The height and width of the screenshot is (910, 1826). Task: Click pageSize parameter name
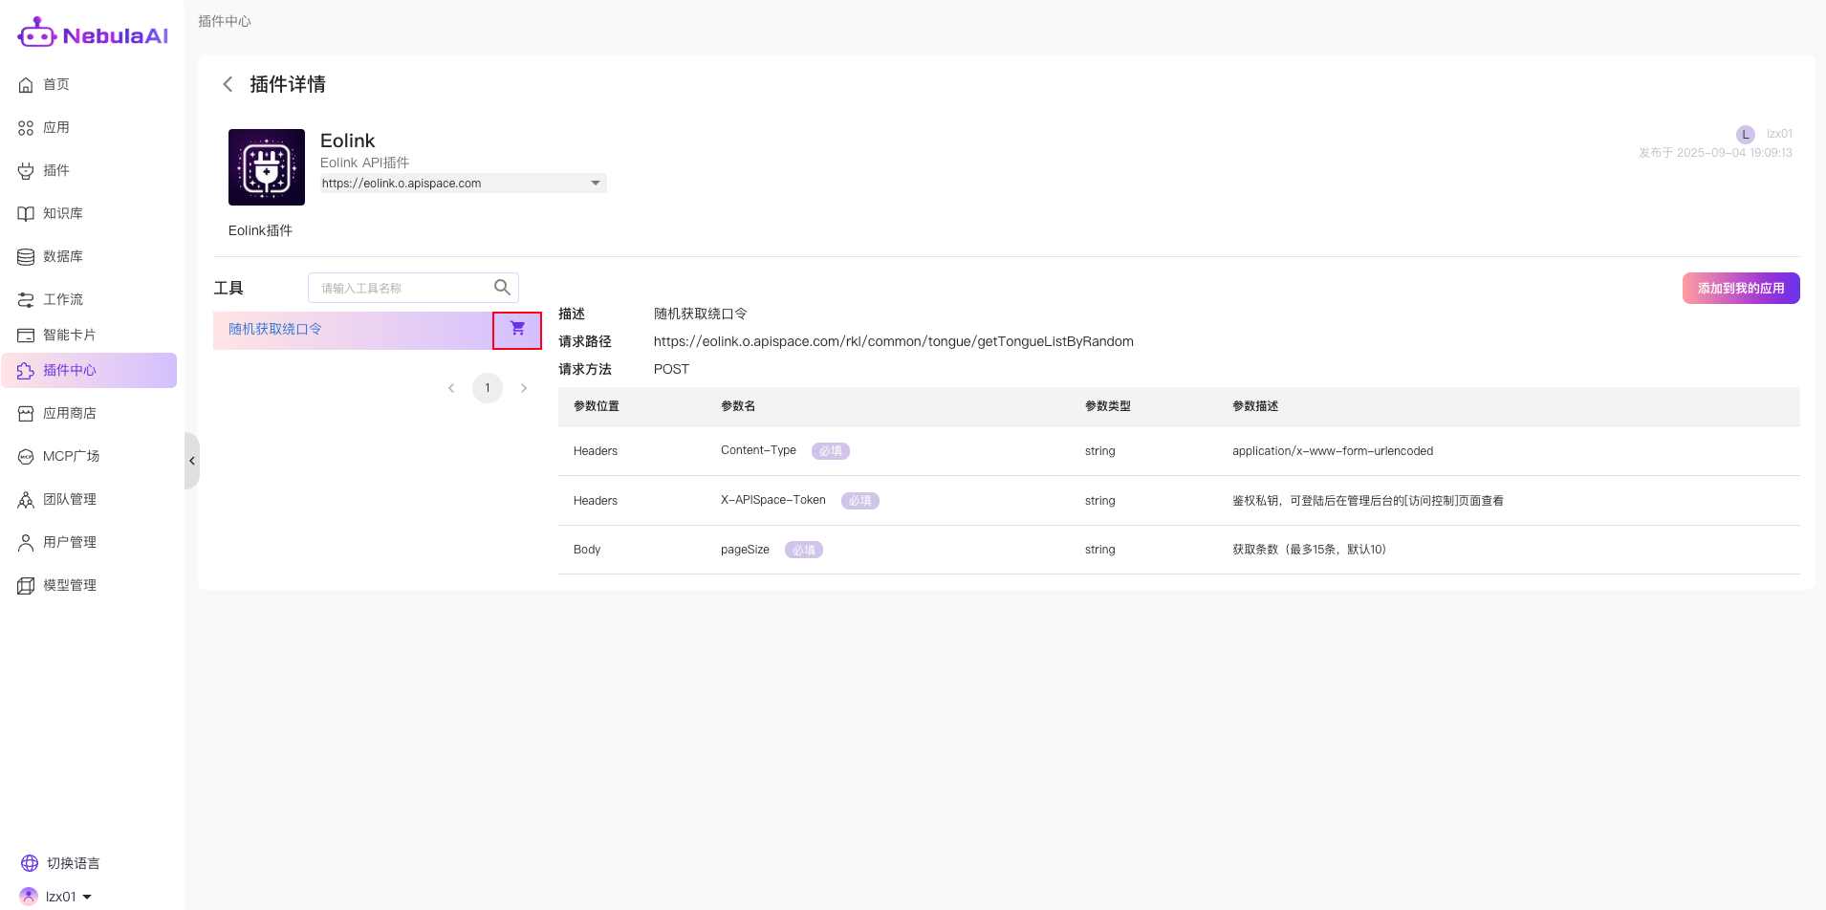pyautogui.click(x=745, y=550)
